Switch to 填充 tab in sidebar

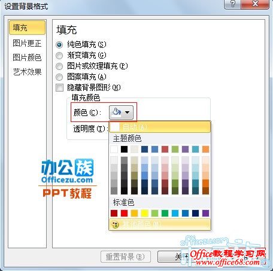[x=27, y=28]
